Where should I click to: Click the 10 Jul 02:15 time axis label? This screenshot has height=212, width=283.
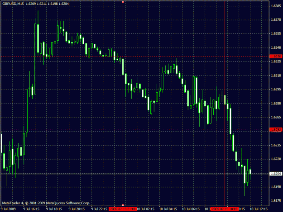pos(145,209)
